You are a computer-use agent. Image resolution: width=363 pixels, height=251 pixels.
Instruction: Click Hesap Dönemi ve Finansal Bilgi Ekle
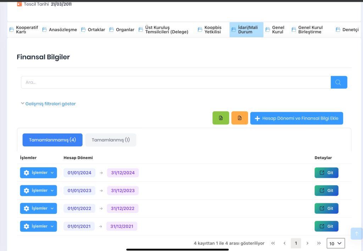297,118
